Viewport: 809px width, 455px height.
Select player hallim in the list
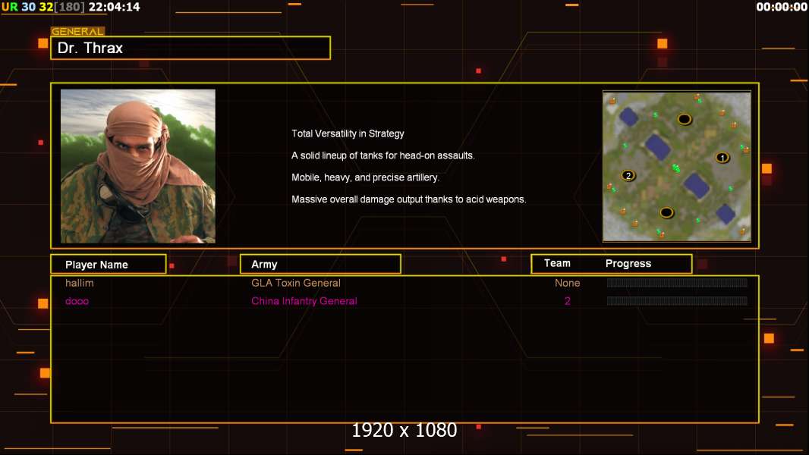click(x=80, y=283)
